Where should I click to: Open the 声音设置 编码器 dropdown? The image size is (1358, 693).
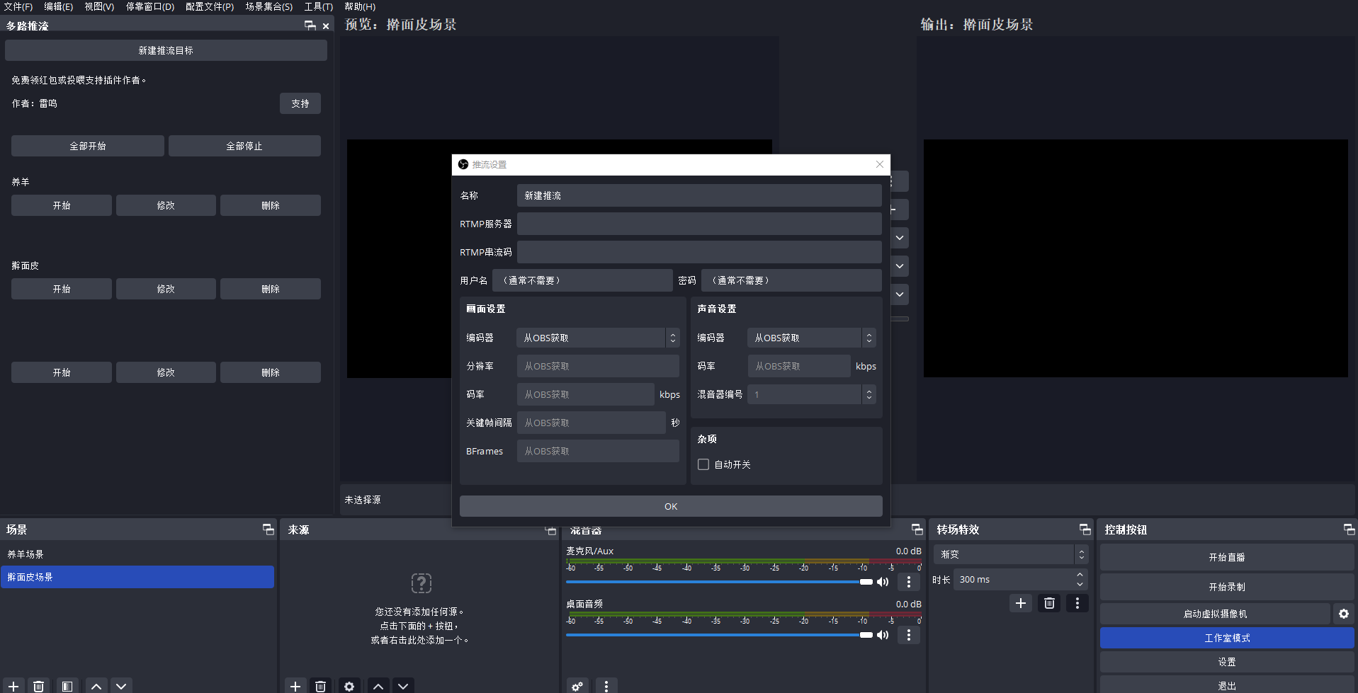(x=812, y=338)
